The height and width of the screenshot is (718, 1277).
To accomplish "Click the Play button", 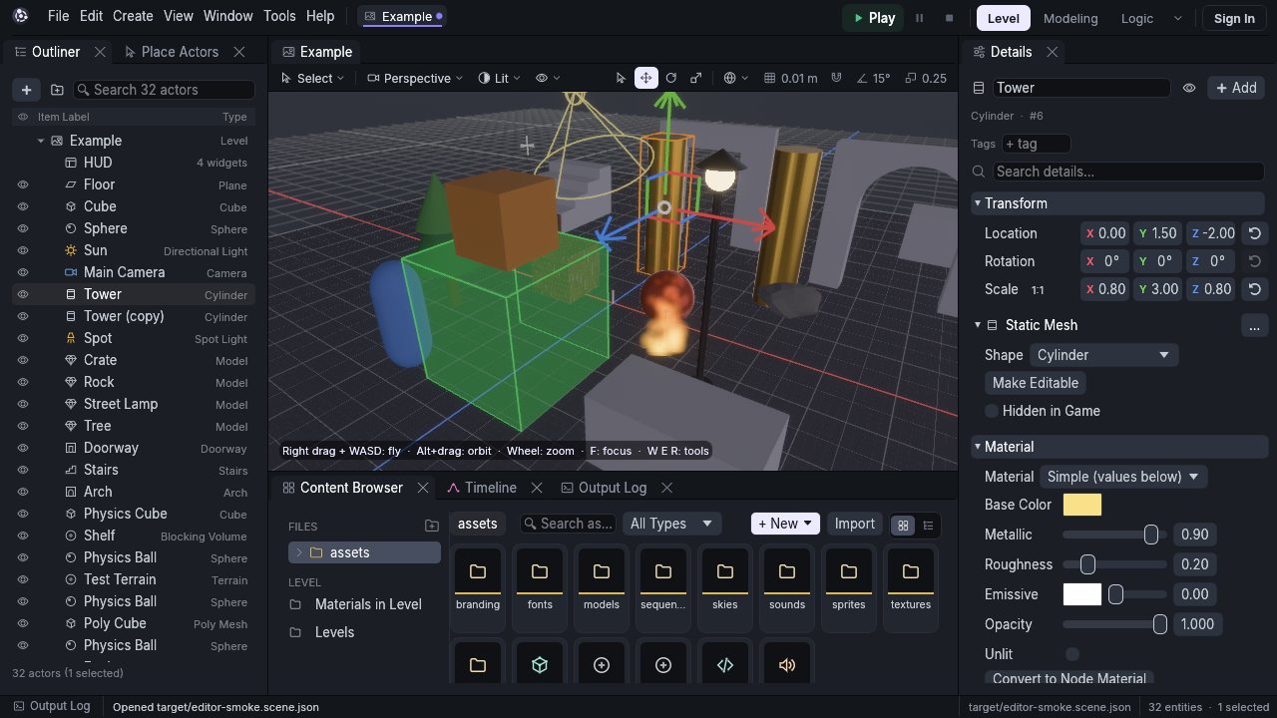I will [x=873, y=18].
